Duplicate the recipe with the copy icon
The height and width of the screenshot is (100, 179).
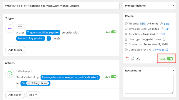132,59
